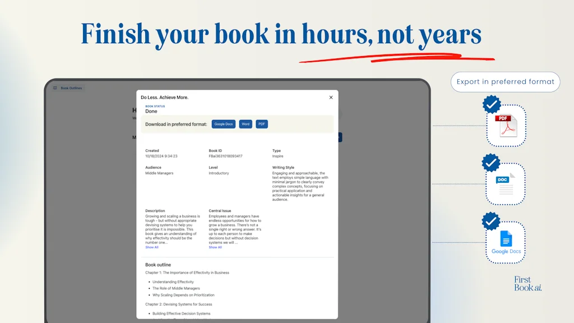
Task: Click the Google Docs file icon
Action: click(x=505, y=240)
